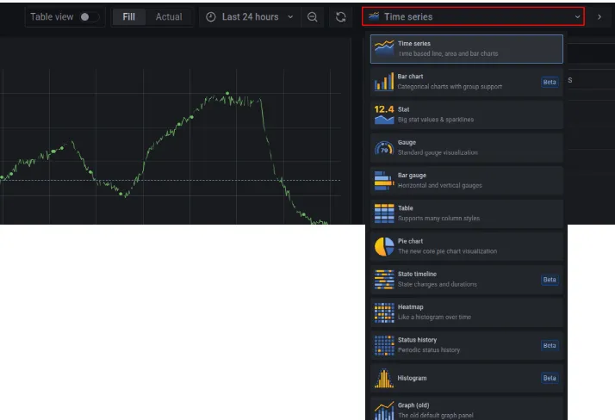Click the Beta badge on Status history
The height and width of the screenshot is (420, 615).
(x=550, y=345)
